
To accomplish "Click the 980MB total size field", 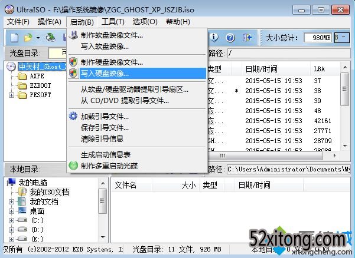I will pyautogui.click(x=318, y=38).
